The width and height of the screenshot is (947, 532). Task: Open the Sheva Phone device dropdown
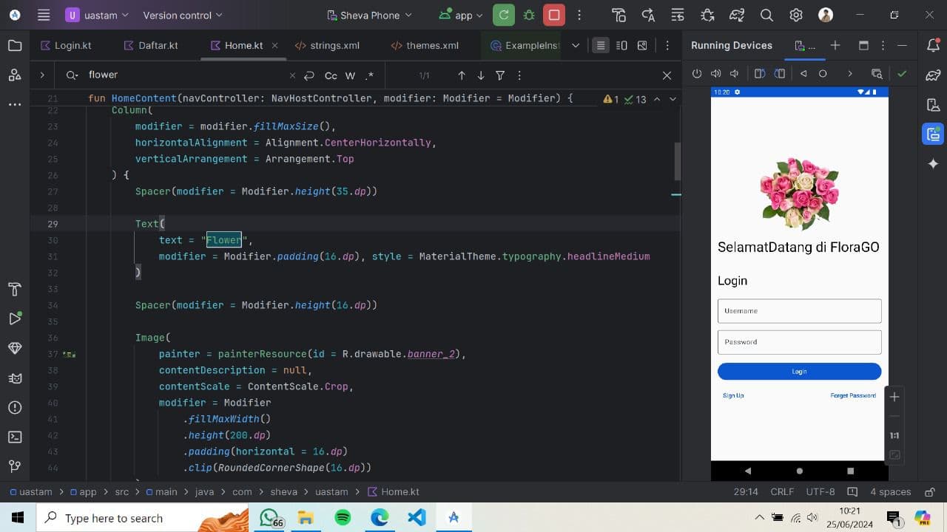[x=369, y=15]
